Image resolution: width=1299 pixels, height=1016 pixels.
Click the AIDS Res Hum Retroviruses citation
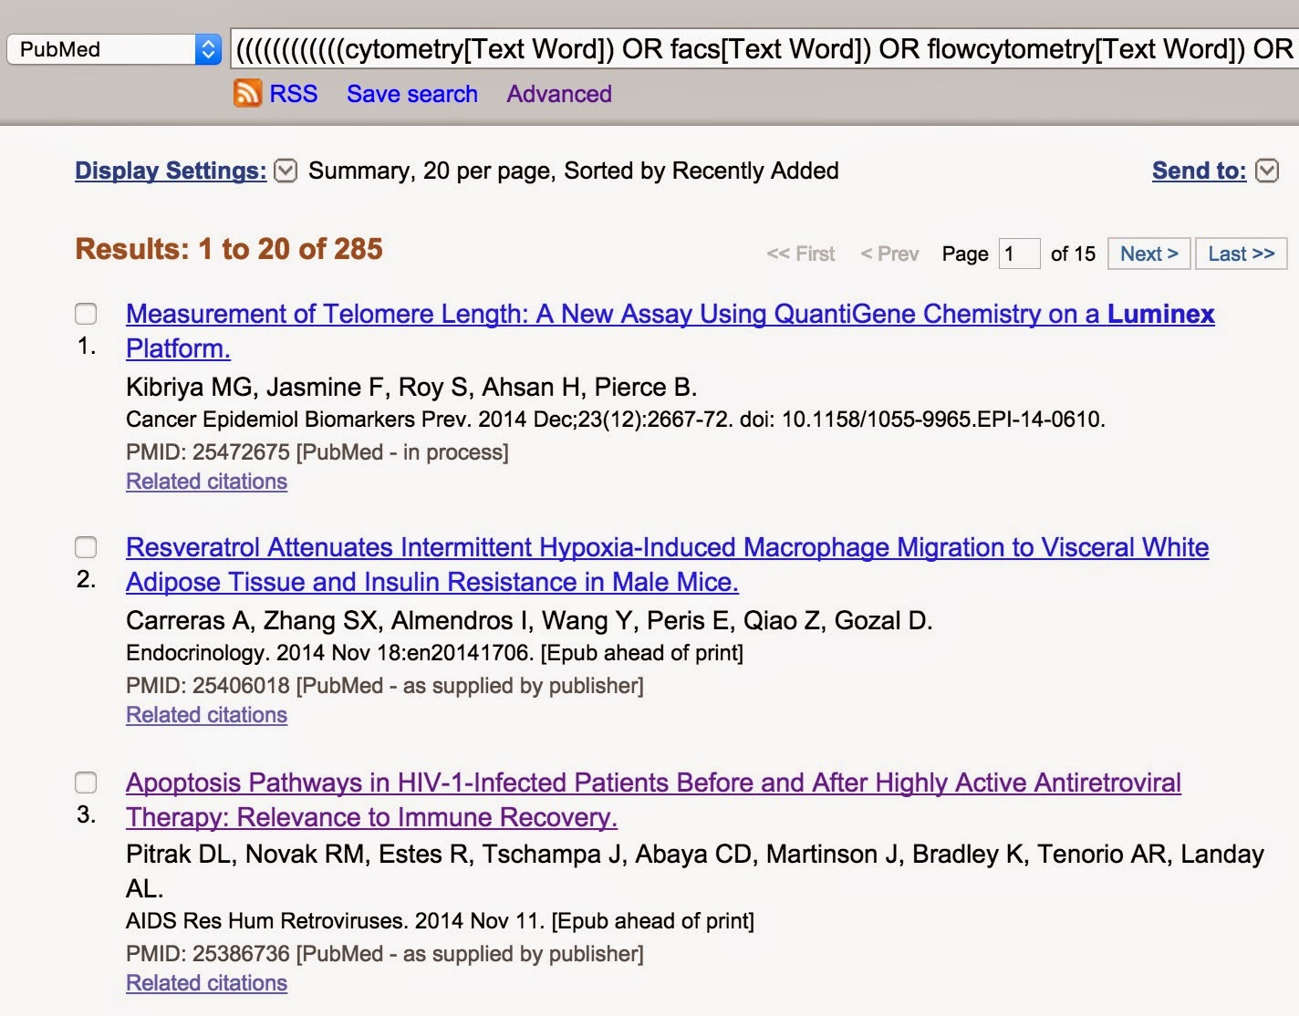(440, 921)
